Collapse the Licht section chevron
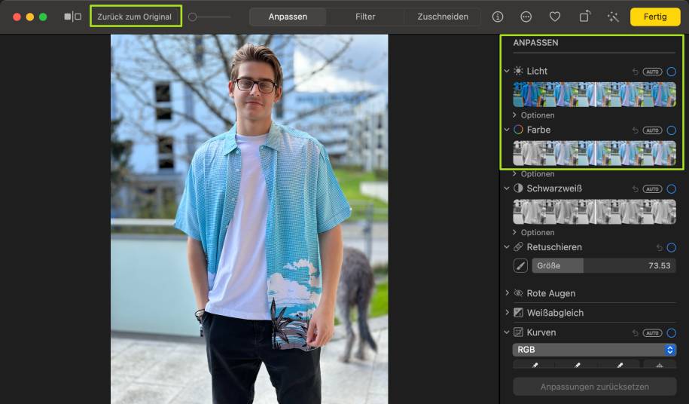The width and height of the screenshot is (689, 404). [x=507, y=71]
